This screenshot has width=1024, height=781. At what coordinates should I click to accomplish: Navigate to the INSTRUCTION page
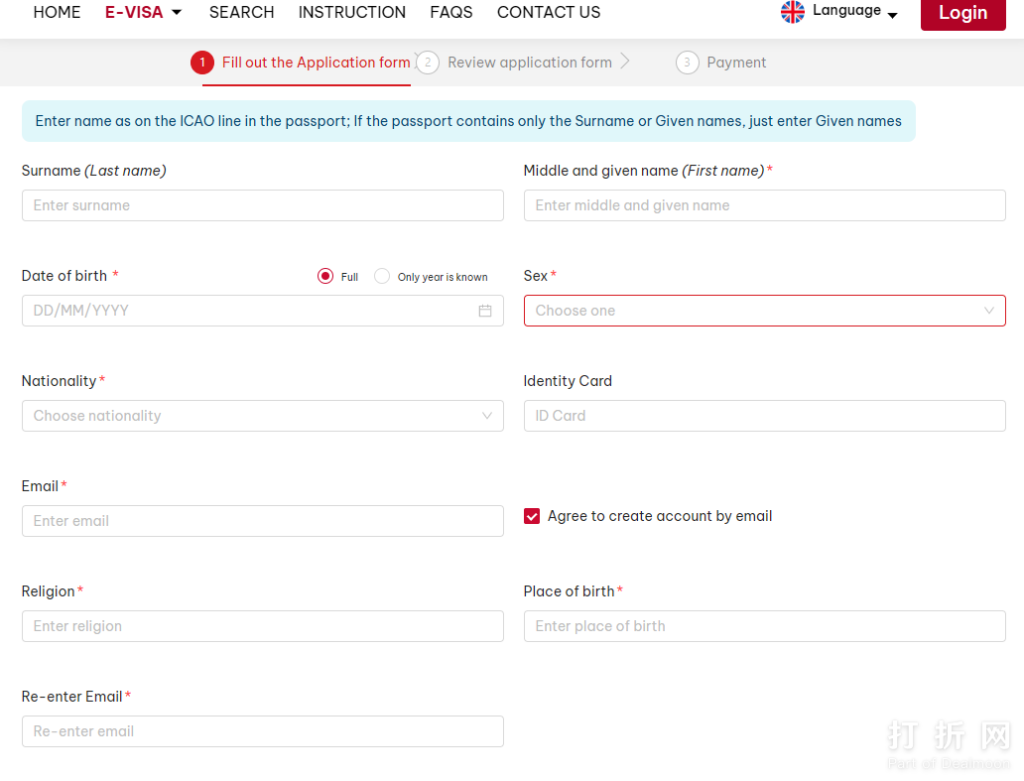[x=352, y=12]
